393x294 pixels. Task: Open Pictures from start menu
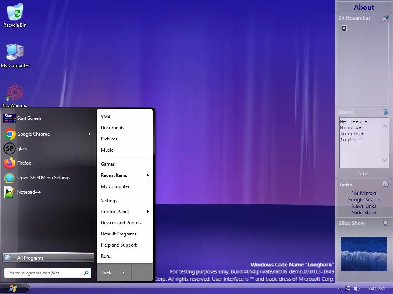click(x=125, y=139)
